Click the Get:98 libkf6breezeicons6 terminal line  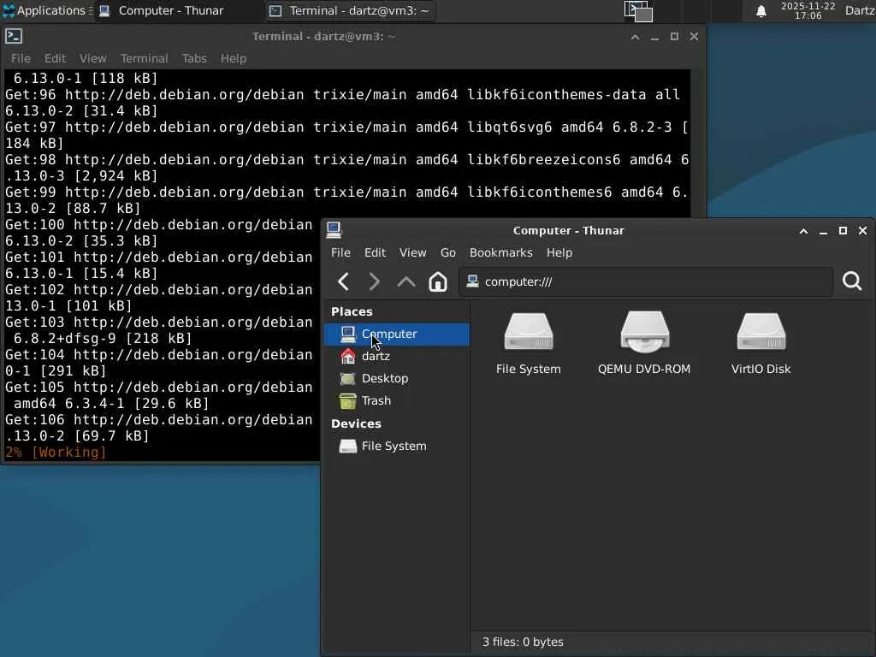(x=347, y=160)
